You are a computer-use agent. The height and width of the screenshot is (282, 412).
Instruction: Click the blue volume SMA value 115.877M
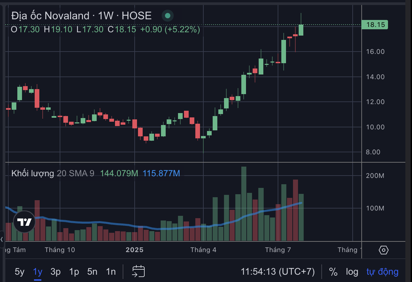(161, 173)
